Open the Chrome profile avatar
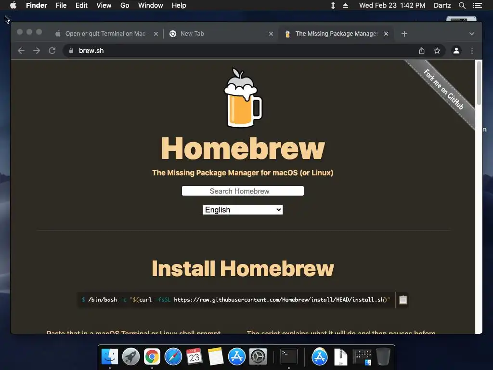 pyautogui.click(x=456, y=51)
